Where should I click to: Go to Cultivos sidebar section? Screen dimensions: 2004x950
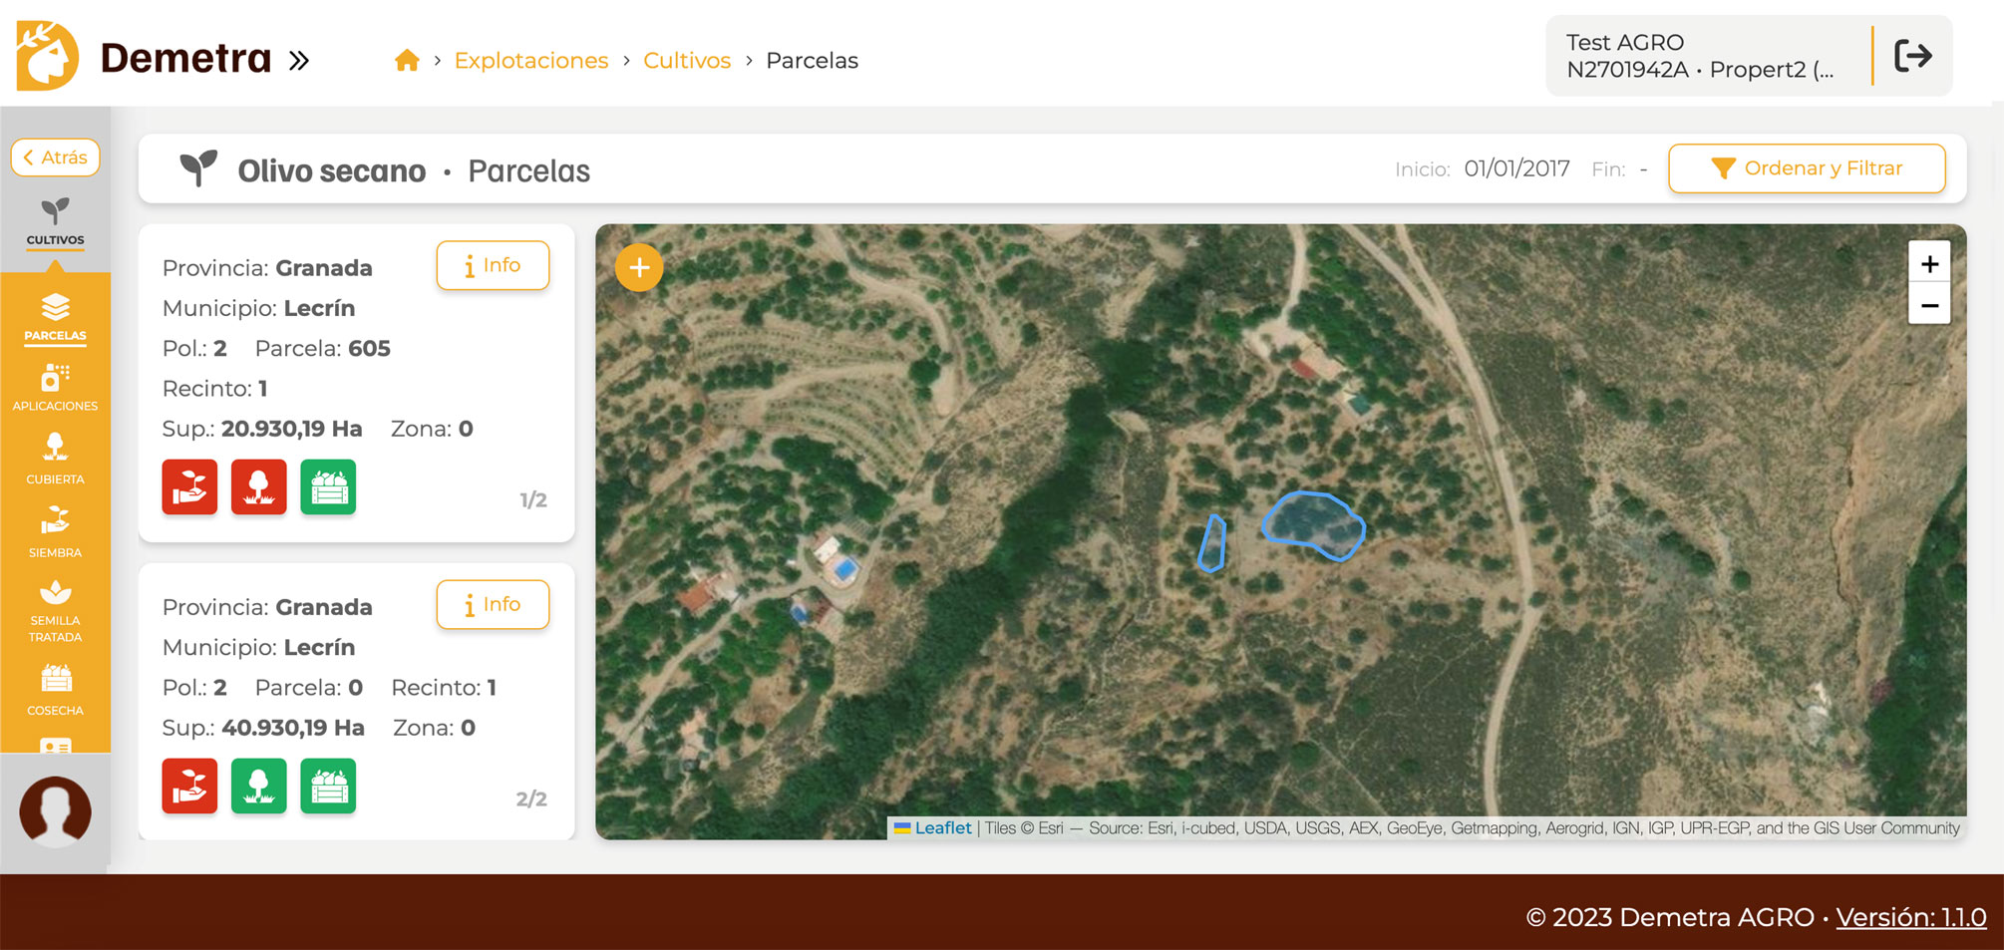56,221
